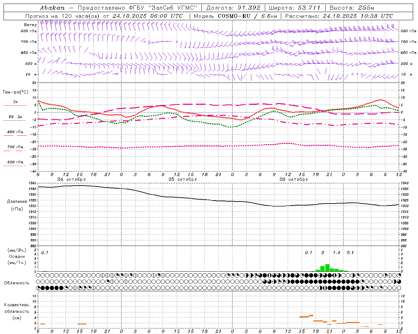
Task: Select the 'Широта: 53.711' header field
Action: pyautogui.click(x=295, y=8)
